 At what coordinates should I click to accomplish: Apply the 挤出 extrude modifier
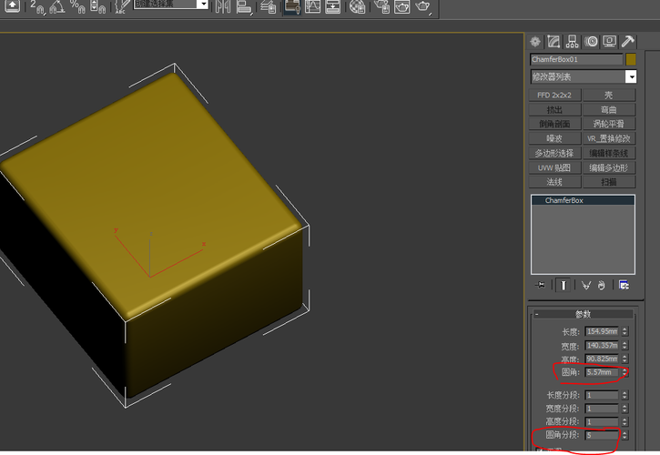[554, 110]
